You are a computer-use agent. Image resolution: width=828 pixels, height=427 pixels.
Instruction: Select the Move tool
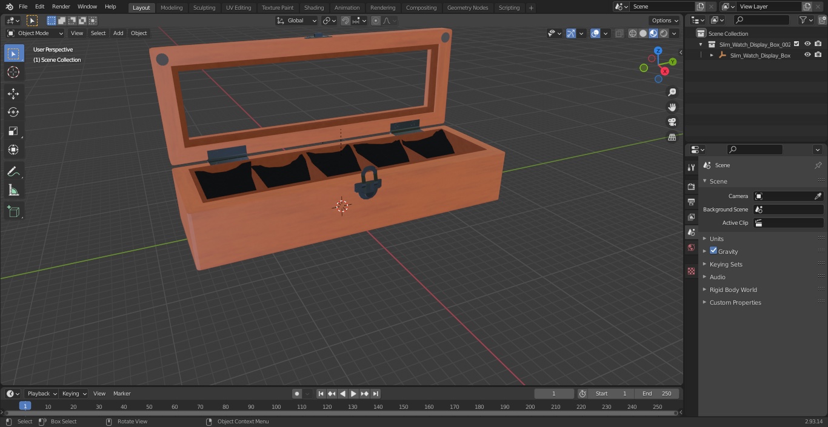point(13,93)
